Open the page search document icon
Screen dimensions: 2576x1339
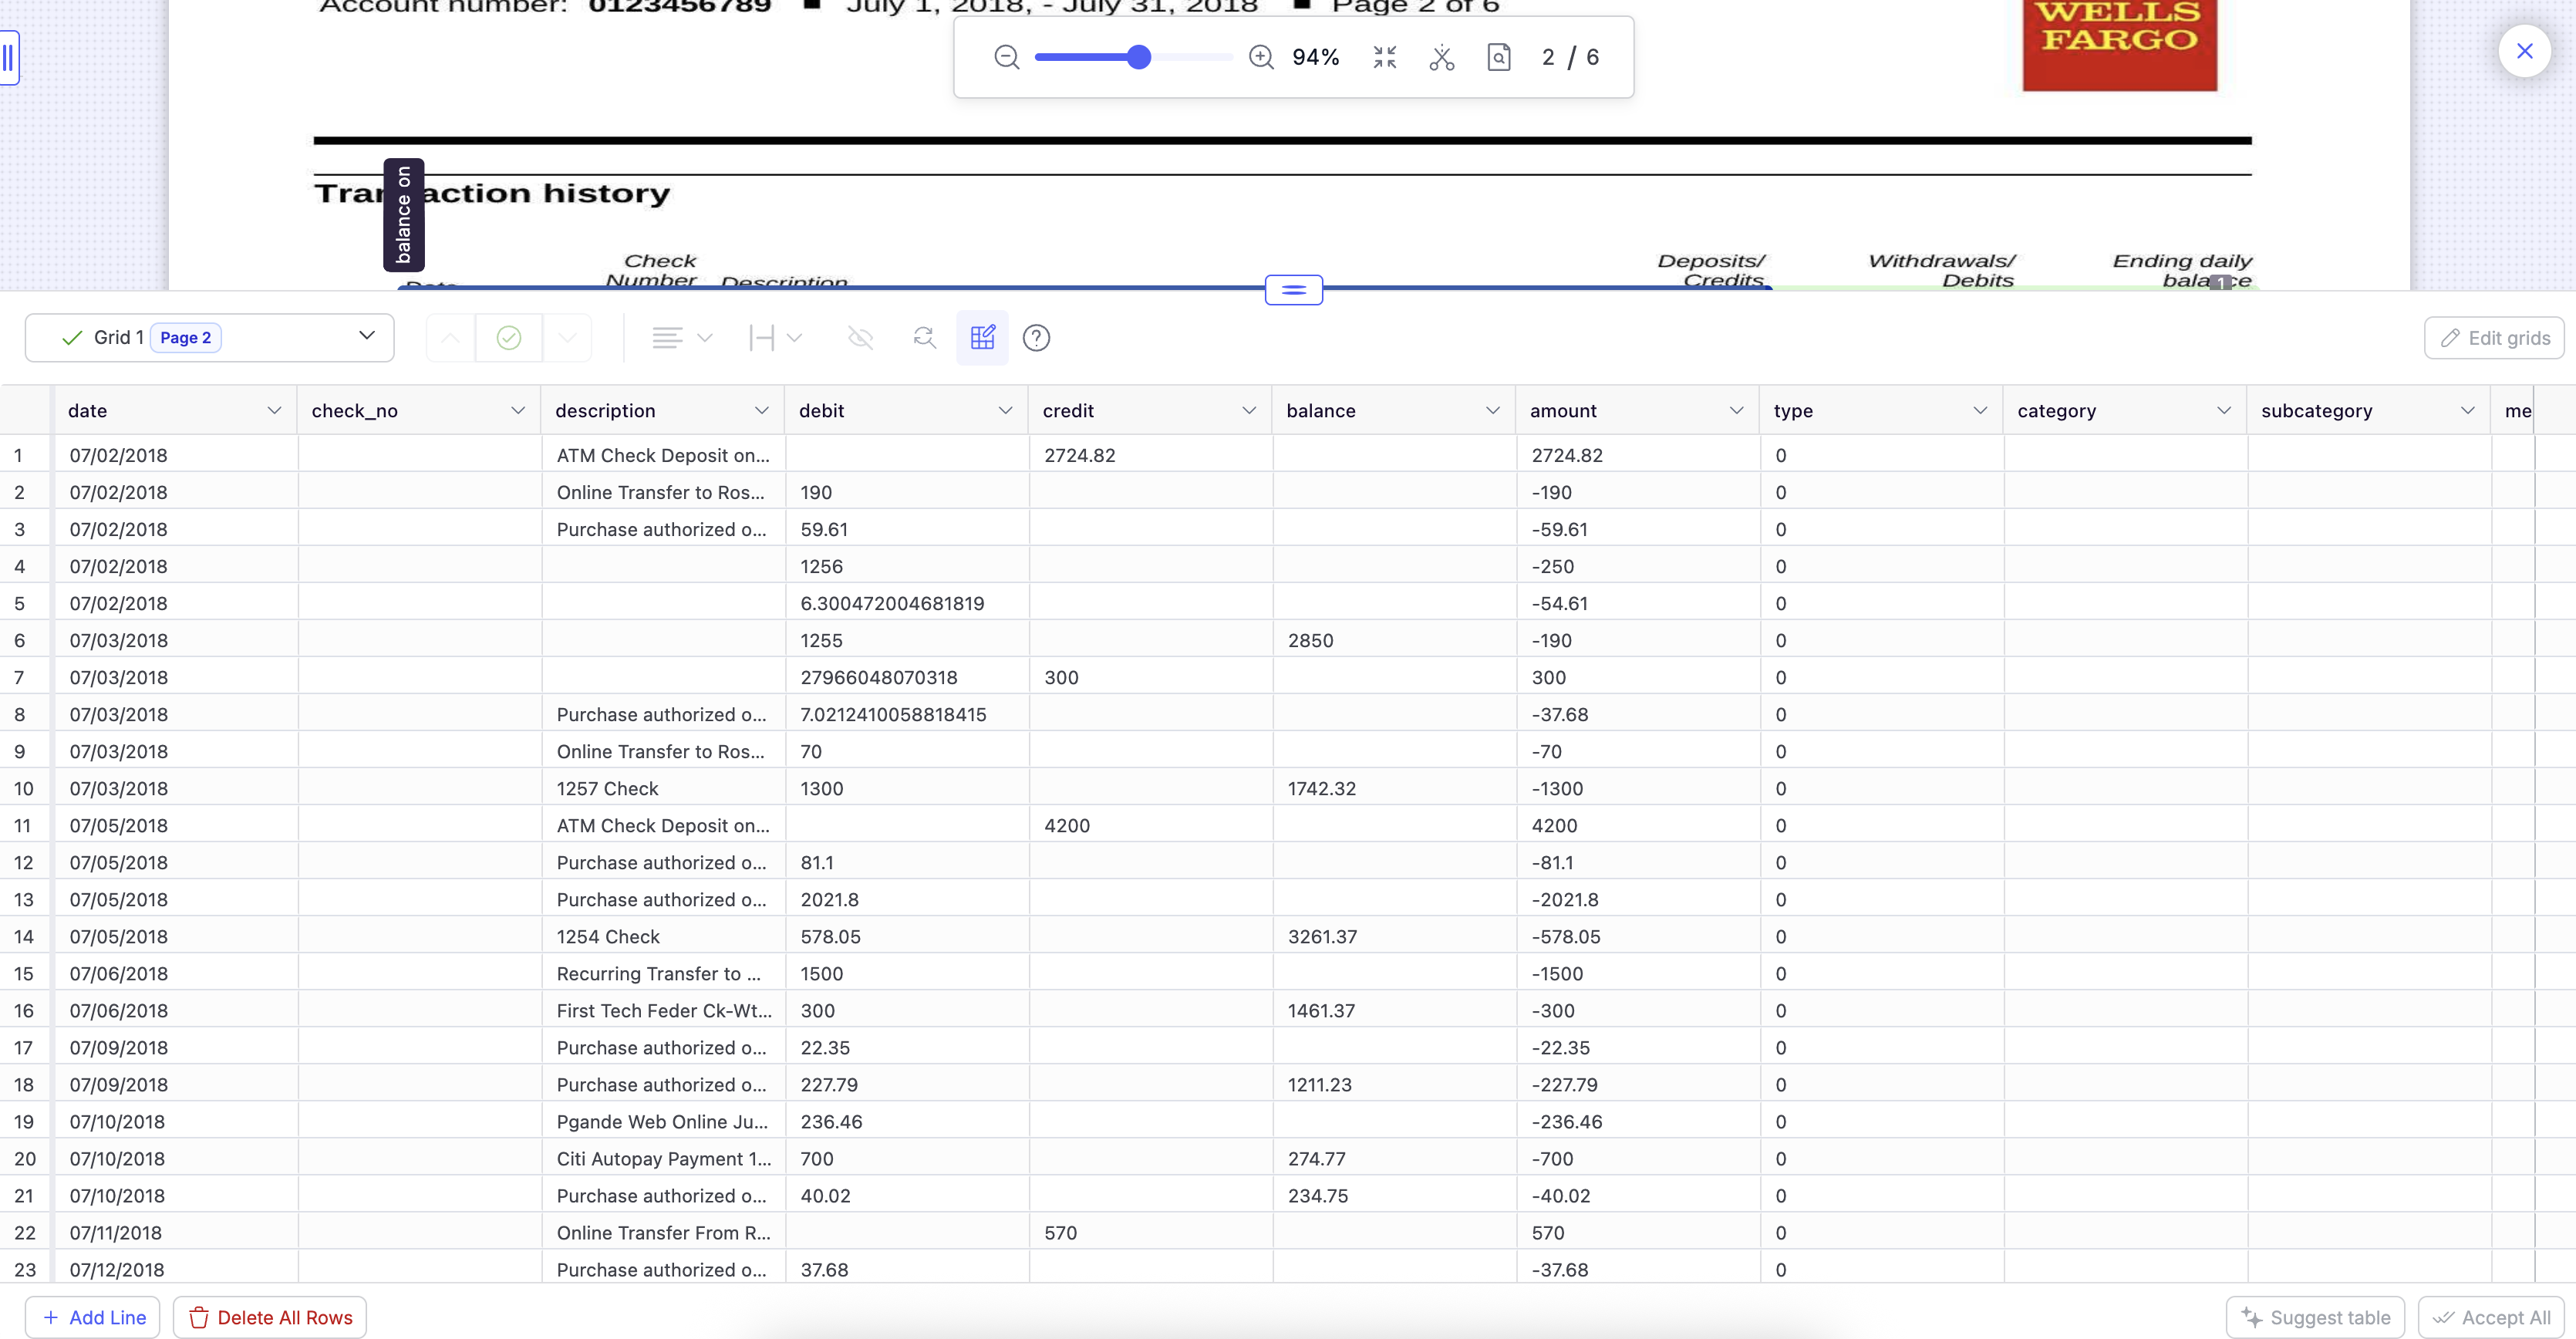coord(1498,57)
